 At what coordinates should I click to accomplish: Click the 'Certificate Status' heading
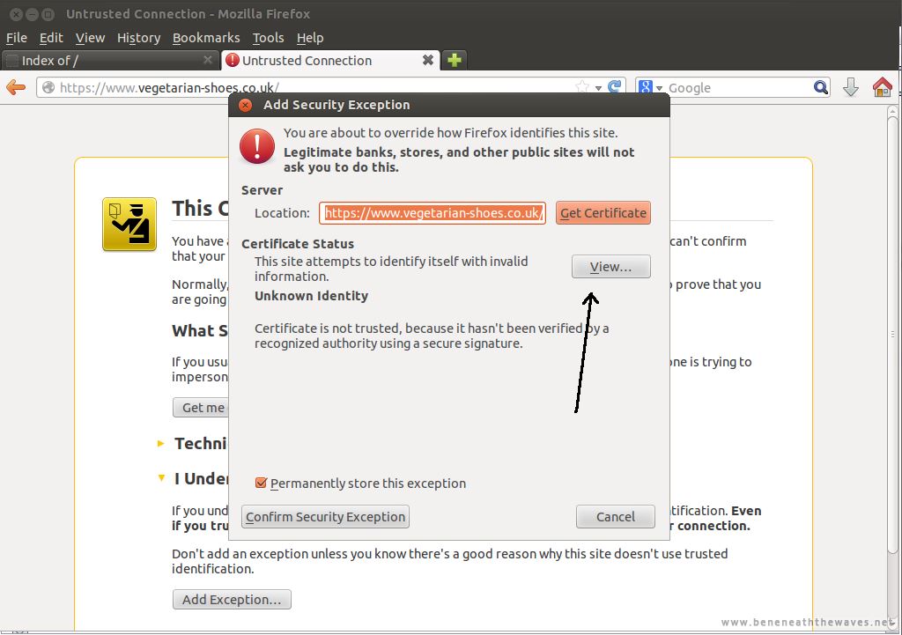(298, 244)
